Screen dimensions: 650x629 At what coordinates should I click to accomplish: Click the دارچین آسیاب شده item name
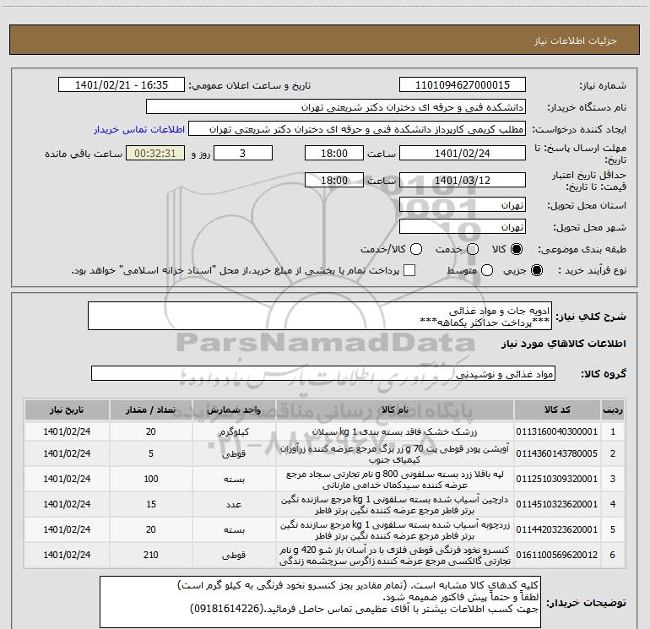[395, 504]
